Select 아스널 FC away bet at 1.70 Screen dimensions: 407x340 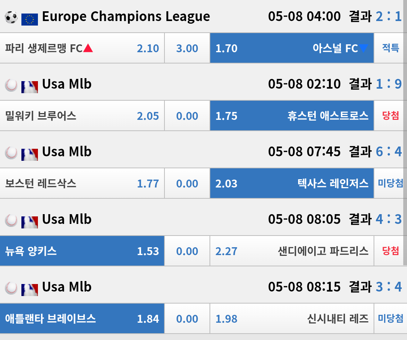point(291,48)
